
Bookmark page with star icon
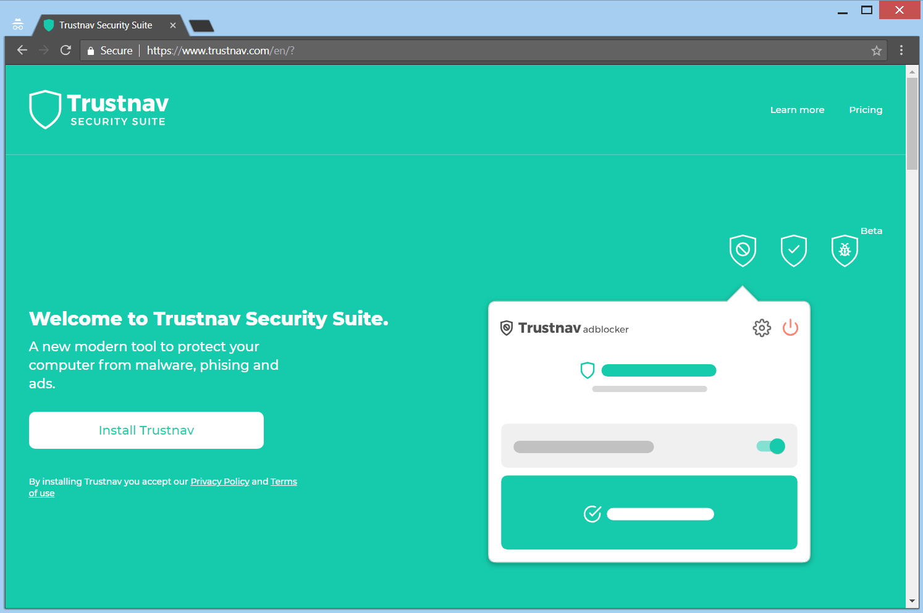click(x=876, y=51)
